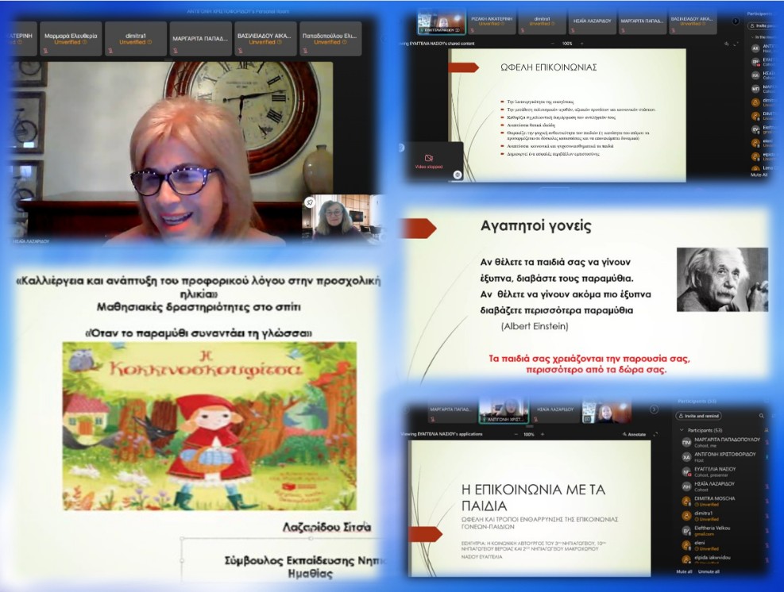
Task: Click fullscreen icon in top-right shared content bar
Action: (x=736, y=44)
